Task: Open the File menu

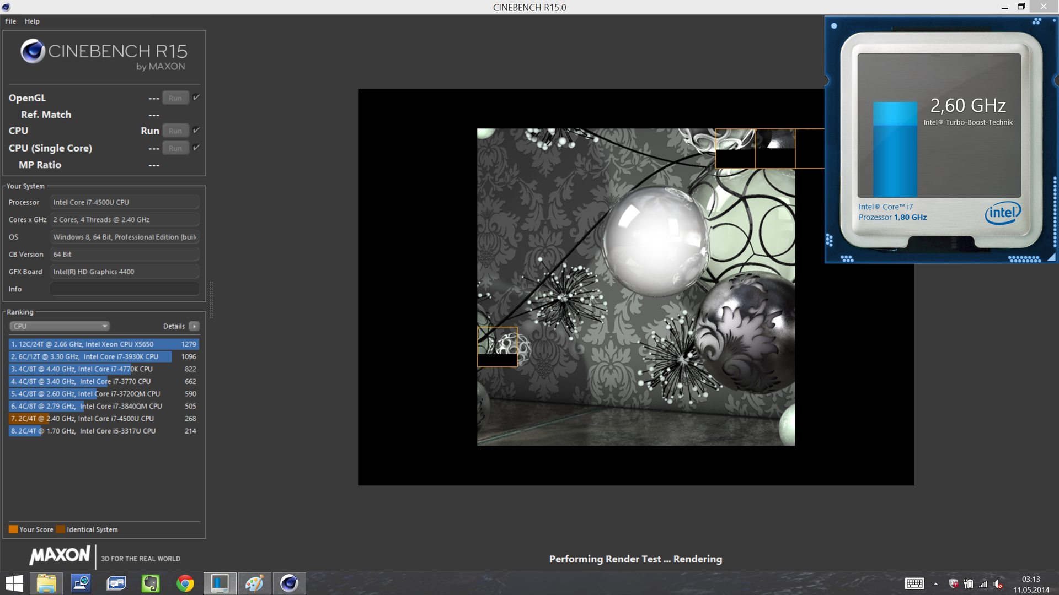Action: [x=10, y=21]
